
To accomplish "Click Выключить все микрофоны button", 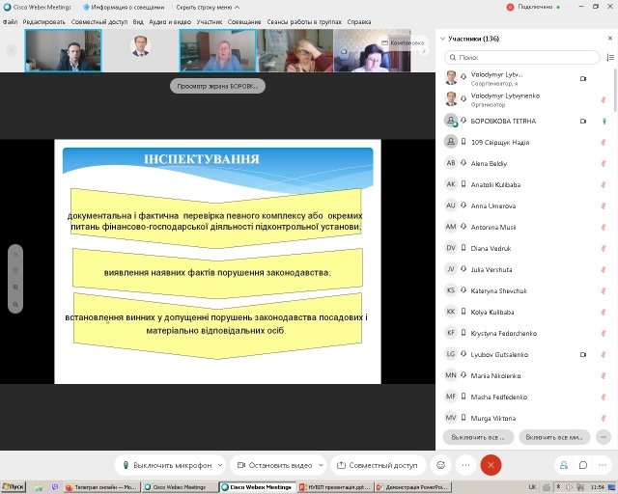I will coord(478,437).
